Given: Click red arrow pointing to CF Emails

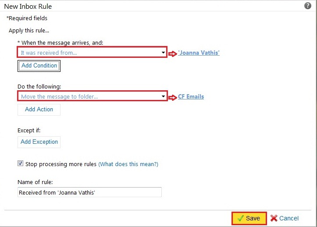Looking at the screenshot, I should (x=172, y=97).
